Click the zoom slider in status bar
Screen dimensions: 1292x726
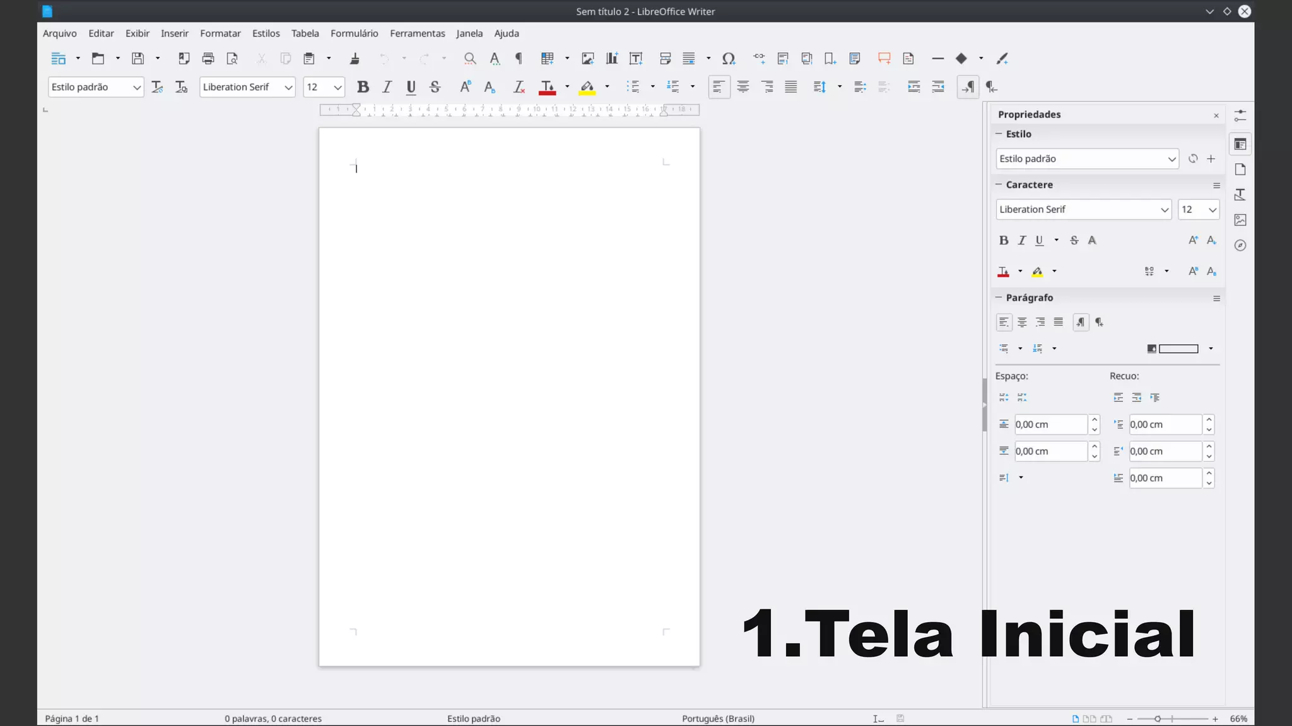click(x=1172, y=719)
